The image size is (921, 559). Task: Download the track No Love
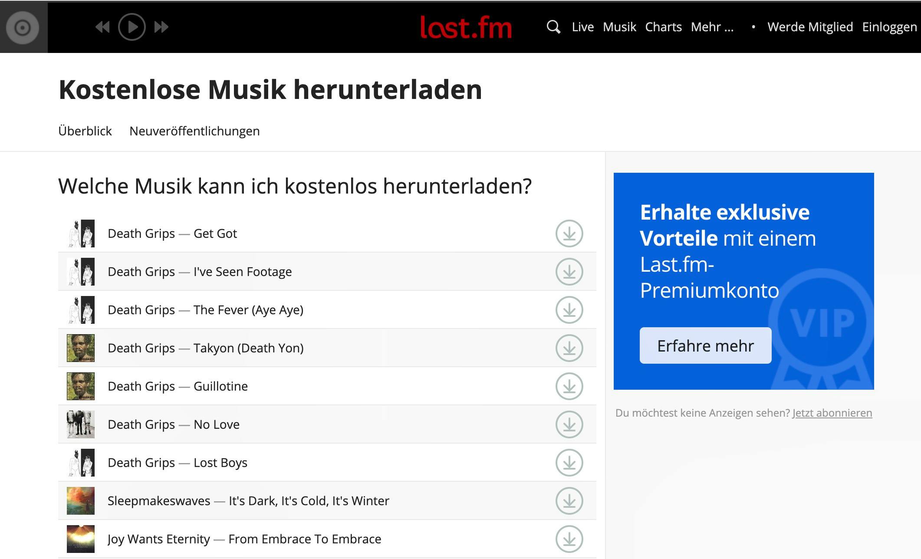(x=569, y=424)
